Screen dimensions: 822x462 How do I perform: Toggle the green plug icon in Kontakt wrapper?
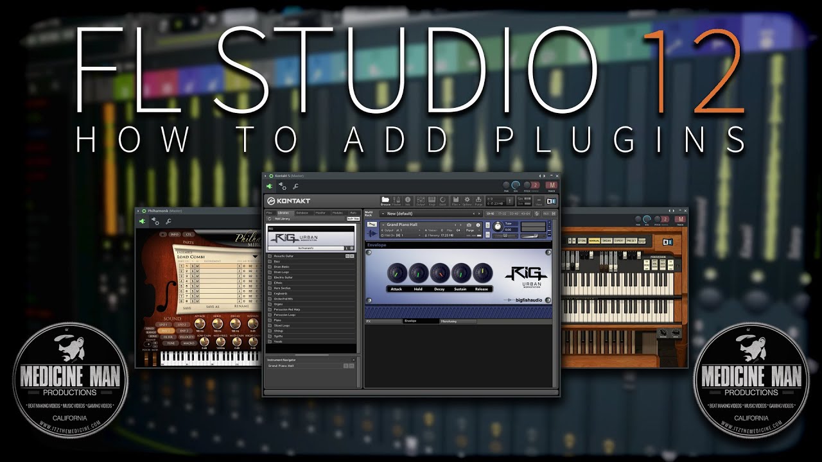pyautogui.click(x=269, y=186)
